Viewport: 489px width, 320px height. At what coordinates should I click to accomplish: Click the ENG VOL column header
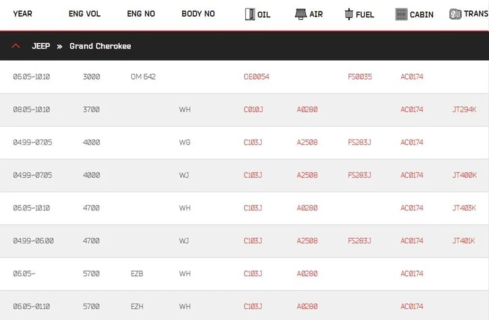point(84,13)
